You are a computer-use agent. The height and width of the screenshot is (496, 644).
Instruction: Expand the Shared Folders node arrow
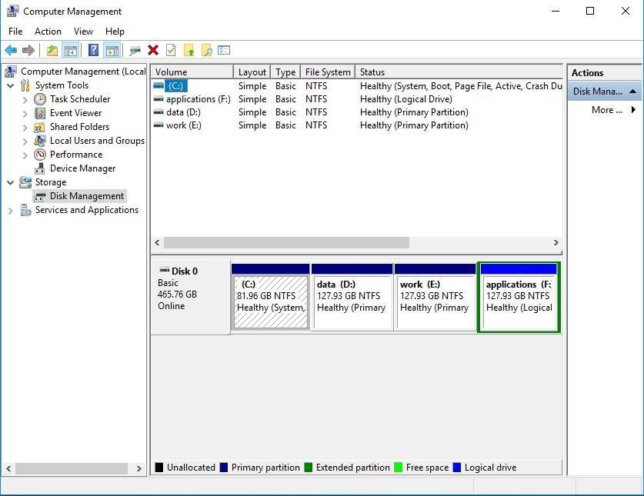point(25,128)
